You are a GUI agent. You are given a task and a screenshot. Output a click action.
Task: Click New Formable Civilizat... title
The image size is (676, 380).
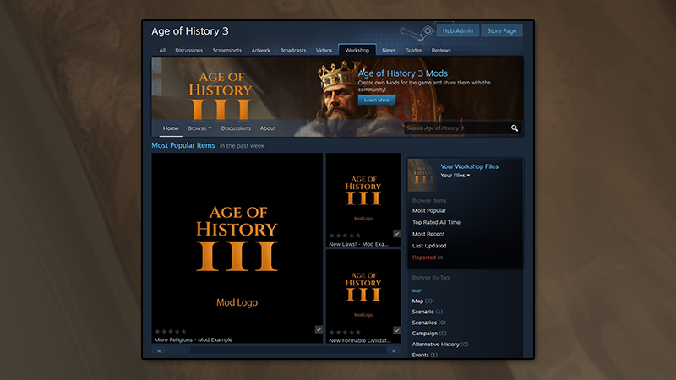(x=360, y=341)
